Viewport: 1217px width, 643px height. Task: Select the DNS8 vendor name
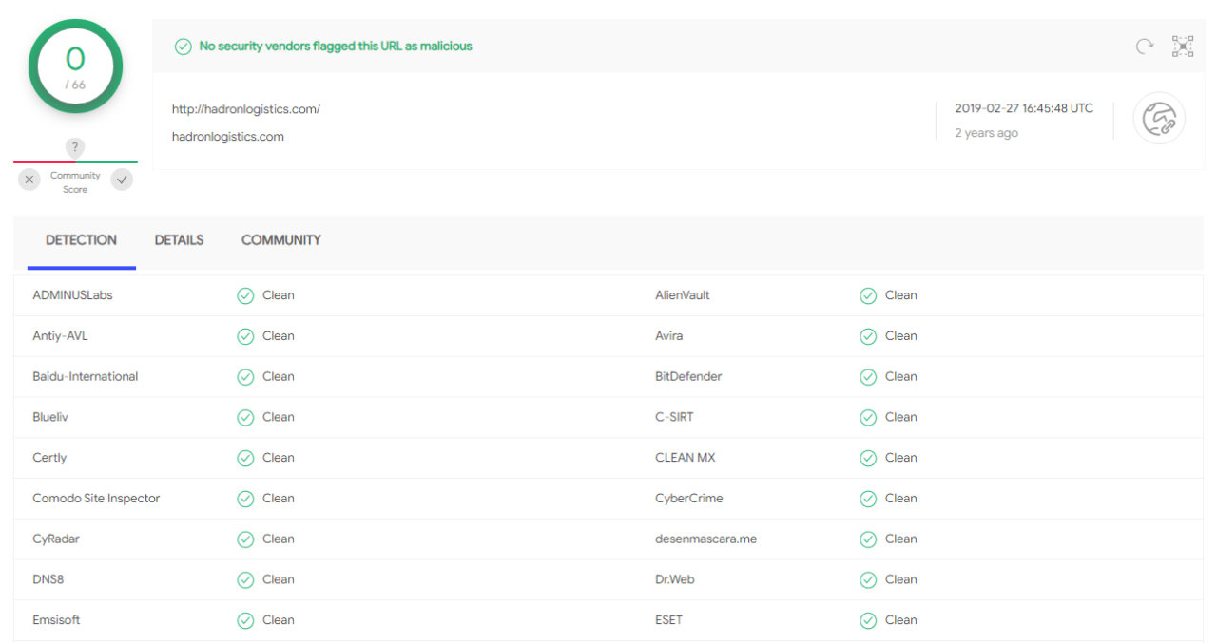pyautogui.click(x=48, y=579)
